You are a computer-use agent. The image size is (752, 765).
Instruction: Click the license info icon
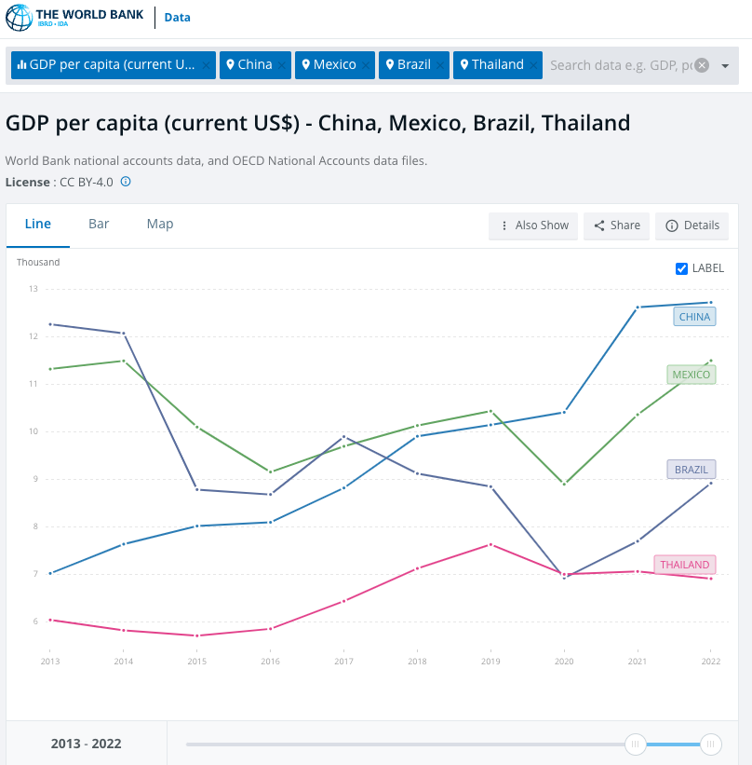[x=126, y=182]
